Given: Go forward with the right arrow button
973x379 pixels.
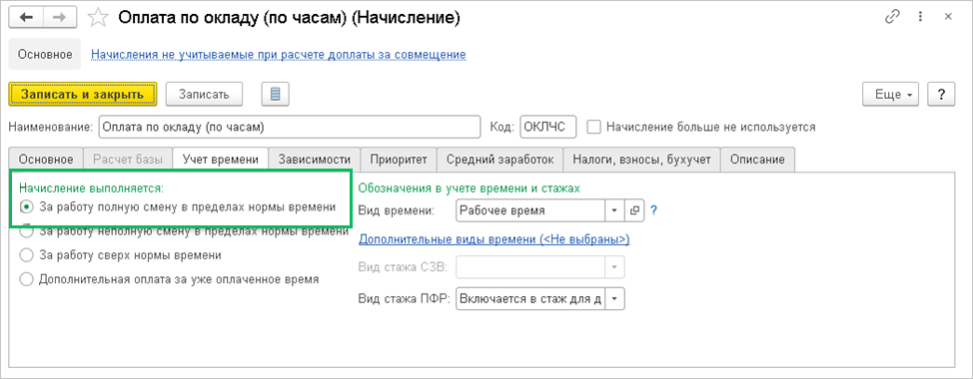Looking at the screenshot, I should click(x=60, y=18).
